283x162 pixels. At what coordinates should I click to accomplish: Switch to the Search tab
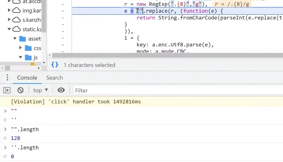[x=55, y=78]
